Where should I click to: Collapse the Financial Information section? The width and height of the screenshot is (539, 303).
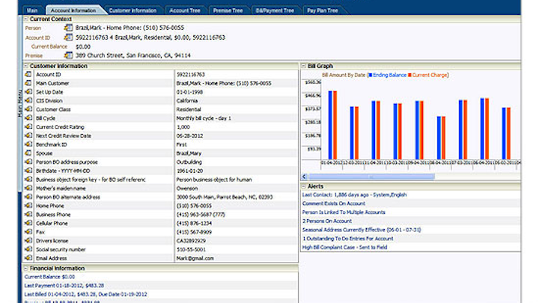pyautogui.click(x=25, y=268)
